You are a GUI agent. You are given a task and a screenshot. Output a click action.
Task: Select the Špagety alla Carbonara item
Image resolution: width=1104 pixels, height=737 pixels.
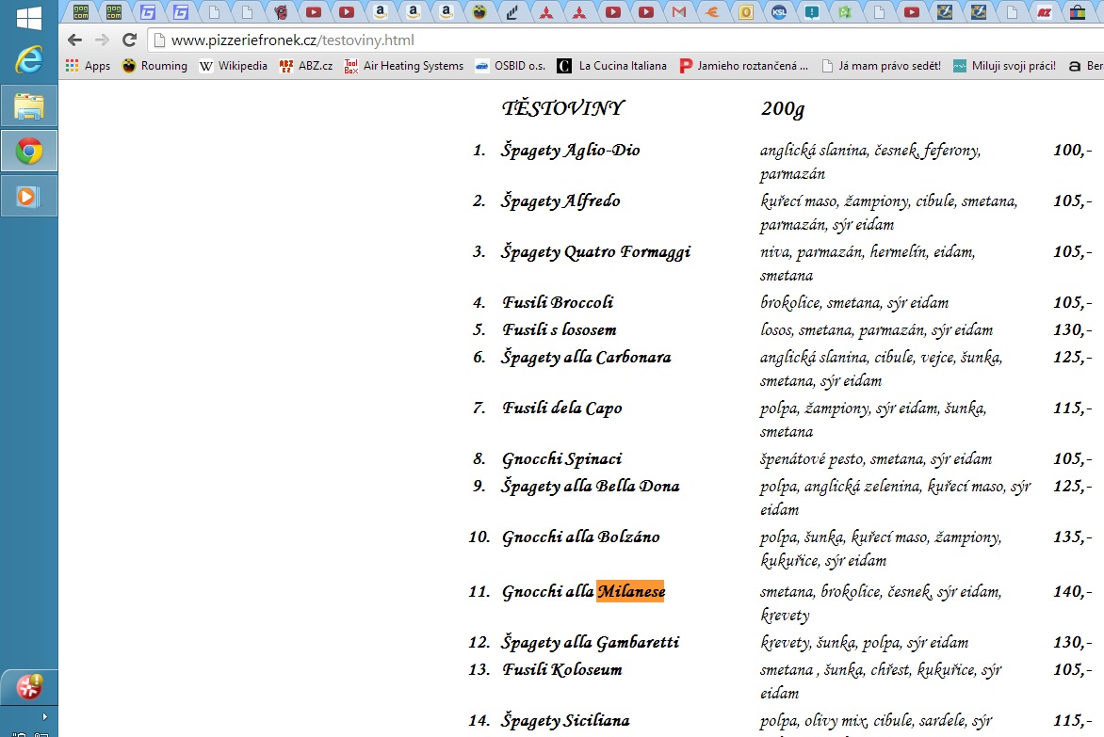pos(586,358)
